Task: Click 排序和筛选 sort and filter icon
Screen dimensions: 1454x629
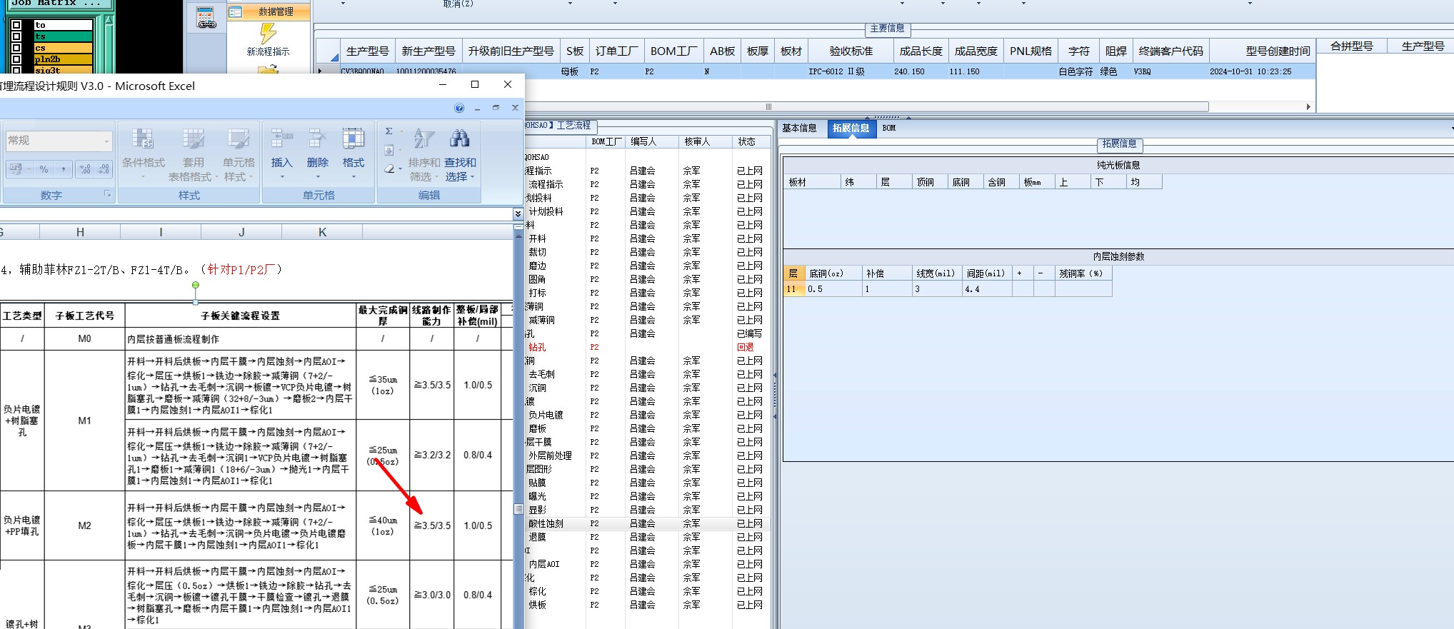Action: 424,139
